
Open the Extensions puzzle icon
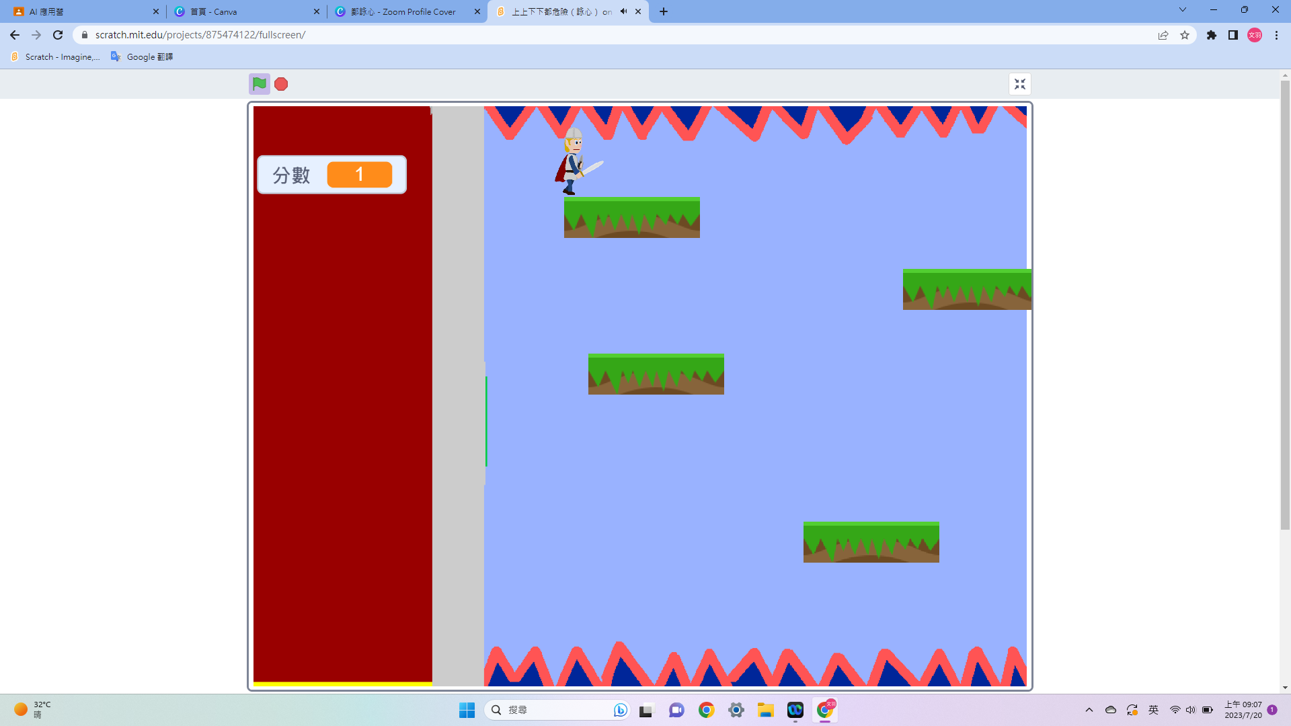(1212, 35)
